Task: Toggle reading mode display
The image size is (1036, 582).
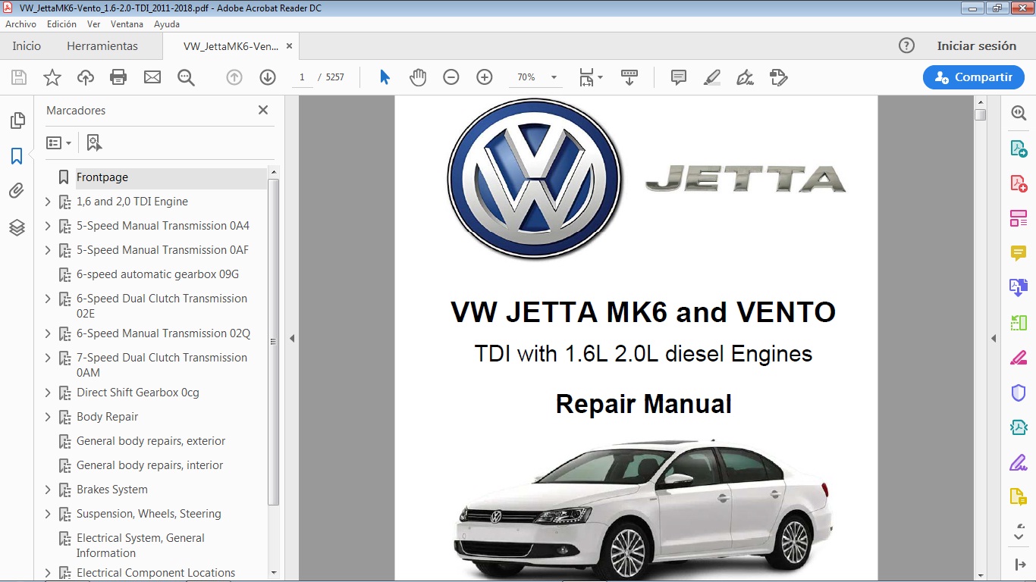Action: tap(629, 77)
